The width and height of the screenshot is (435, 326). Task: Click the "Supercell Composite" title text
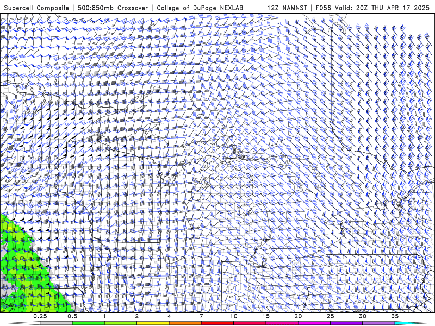click(x=36, y=8)
